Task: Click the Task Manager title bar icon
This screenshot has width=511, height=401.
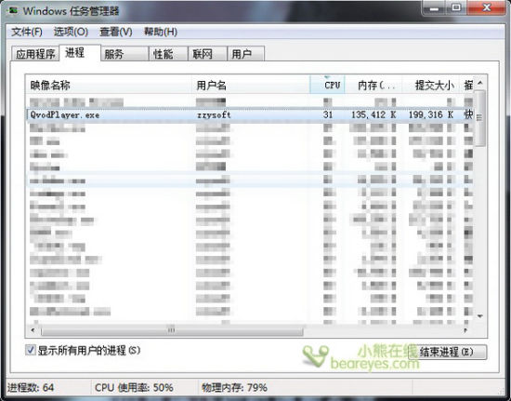Action: tap(13, 10)
